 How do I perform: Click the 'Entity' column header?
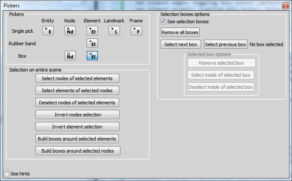pyautogui.click(x=48, y=21)
